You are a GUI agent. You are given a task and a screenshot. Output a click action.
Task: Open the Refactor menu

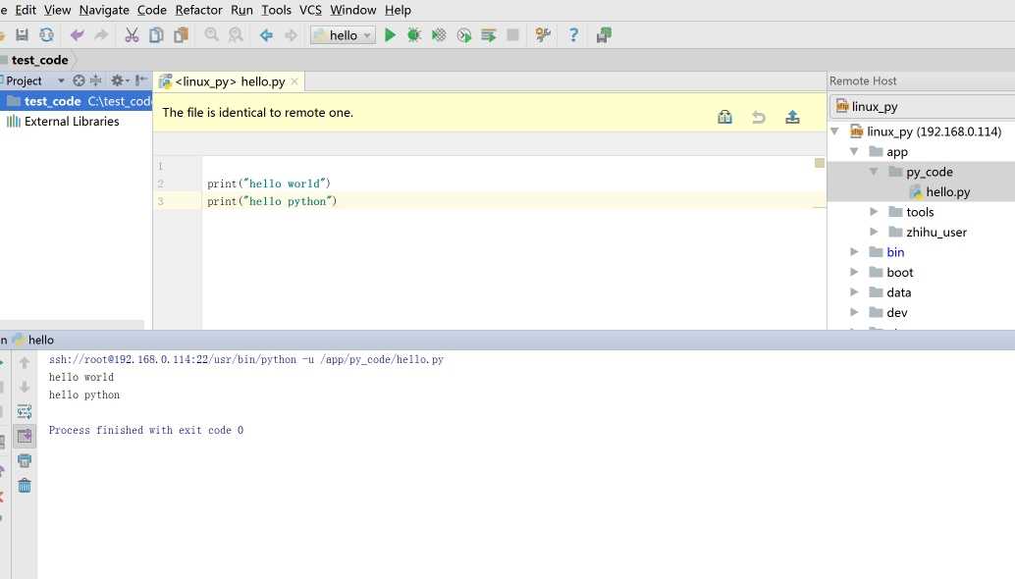pyautogui.click(x=198, y=10)
